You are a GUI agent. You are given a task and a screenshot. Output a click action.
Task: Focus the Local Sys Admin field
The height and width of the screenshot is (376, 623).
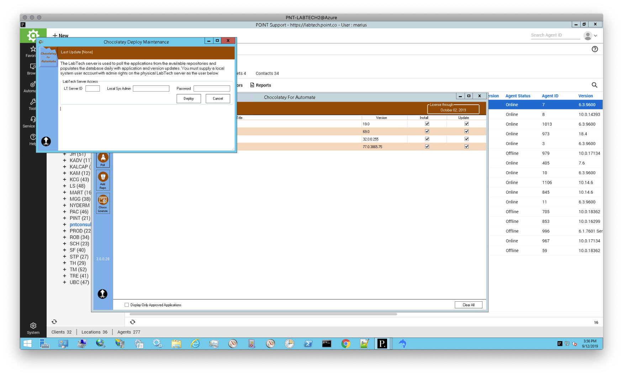coord(151,88)
